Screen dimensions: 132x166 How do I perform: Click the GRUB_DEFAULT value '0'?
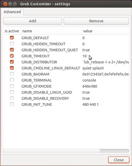coord(83,38)
